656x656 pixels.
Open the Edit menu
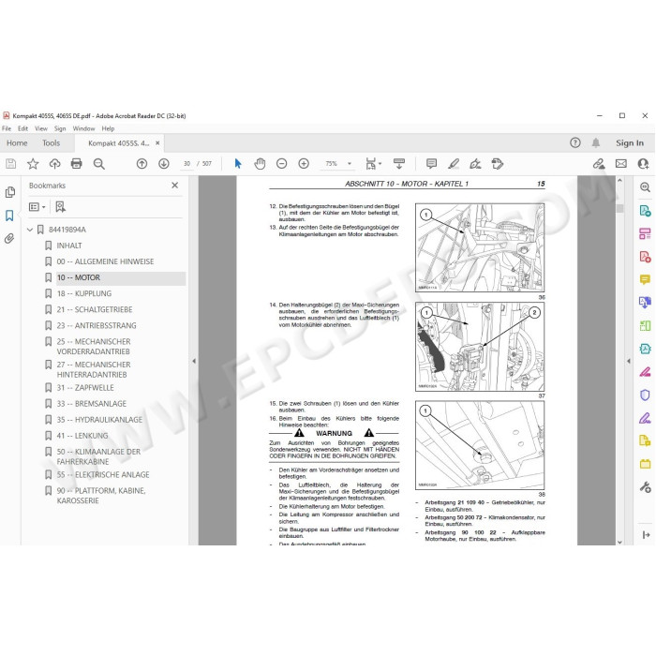23,128
